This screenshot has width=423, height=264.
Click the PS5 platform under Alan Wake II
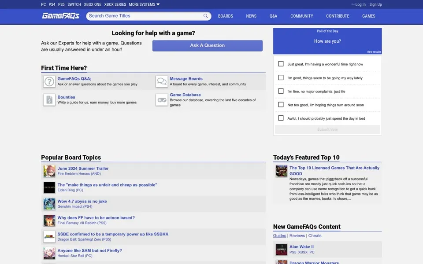(293, 252)
